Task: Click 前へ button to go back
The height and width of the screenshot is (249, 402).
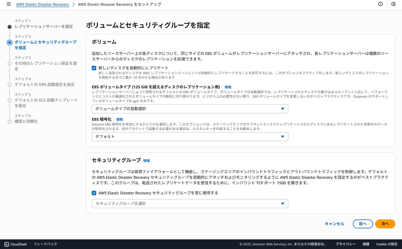Action: pyautogui.click(x=363, y=224)
